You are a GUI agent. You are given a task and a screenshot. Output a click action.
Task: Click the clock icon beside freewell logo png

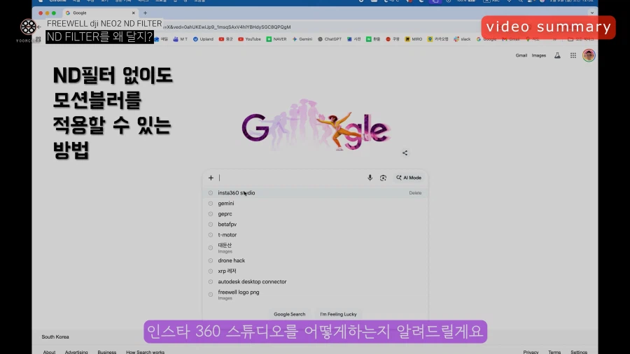tap(211, 295)
